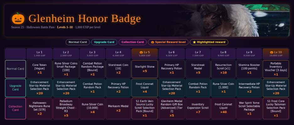Toggle the Collection Card legend pill
Screen dimensions: 294x125
coord(133,42)
